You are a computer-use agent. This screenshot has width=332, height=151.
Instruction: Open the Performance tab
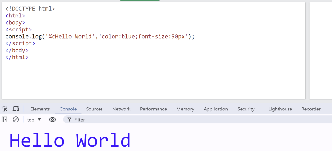pos(153,109)
